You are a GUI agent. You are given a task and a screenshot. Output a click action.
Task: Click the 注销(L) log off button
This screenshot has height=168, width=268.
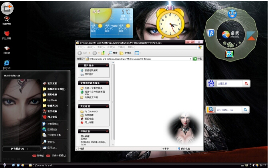coord(38,156)
